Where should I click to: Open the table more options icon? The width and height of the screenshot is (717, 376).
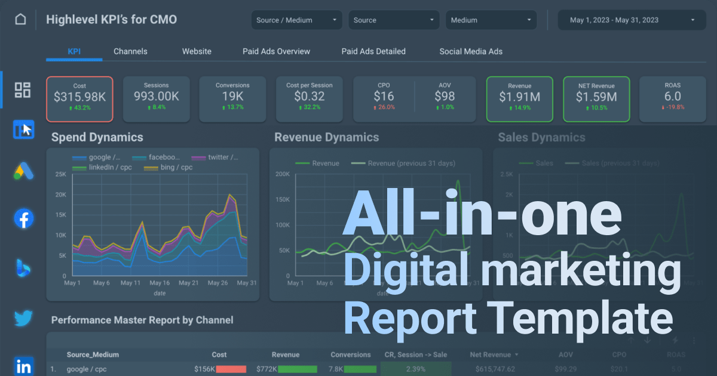pyautogui.click(x=694, y=340)
